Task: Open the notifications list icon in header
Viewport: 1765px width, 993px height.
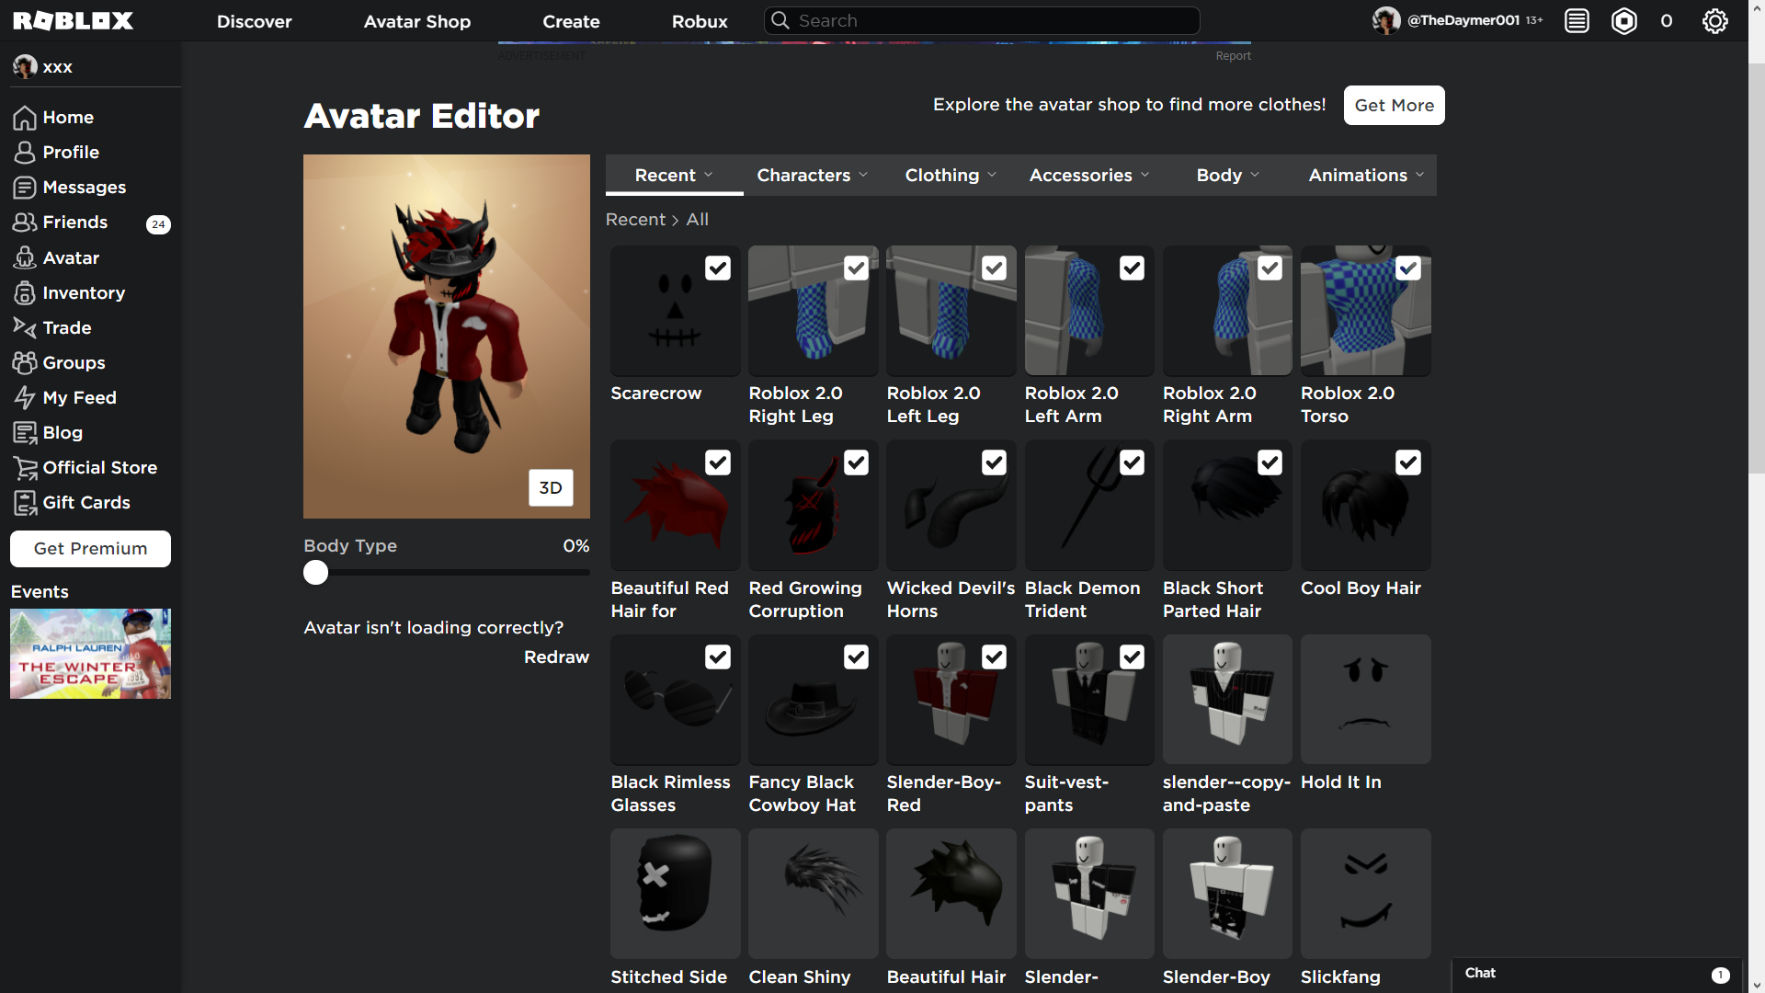Action: point(1577,20)
